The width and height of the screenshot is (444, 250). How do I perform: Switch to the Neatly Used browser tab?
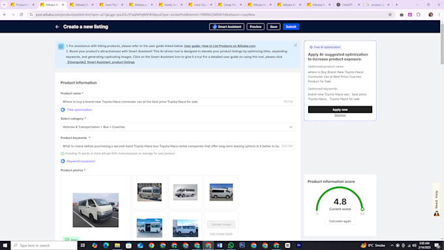[171, 5]
